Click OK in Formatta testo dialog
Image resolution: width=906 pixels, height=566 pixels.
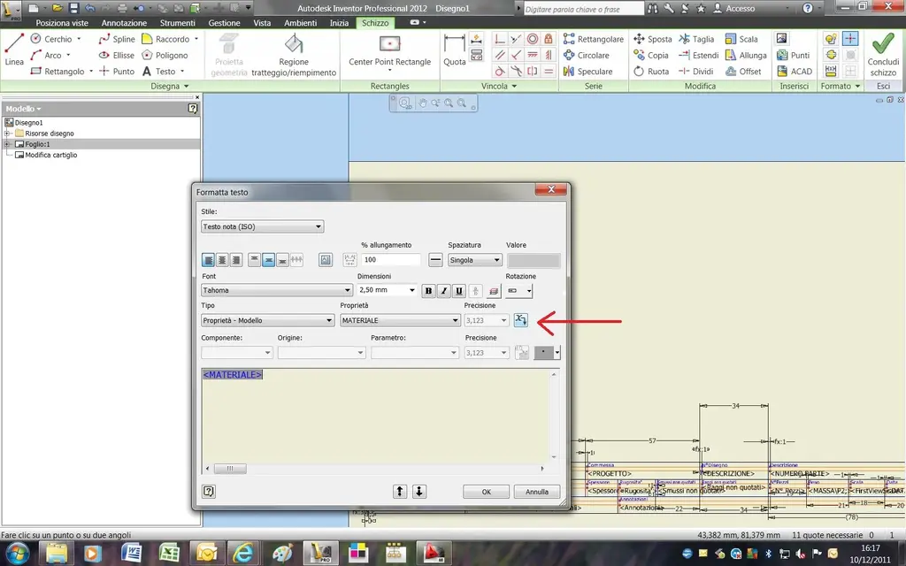coord(486,492)
